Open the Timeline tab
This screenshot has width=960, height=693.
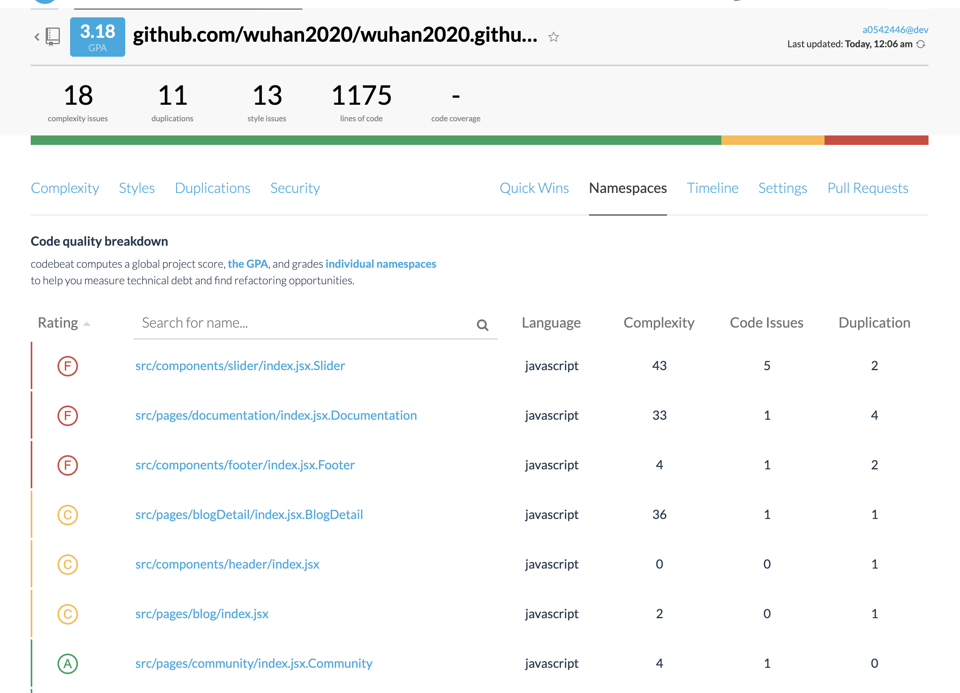(712, 188)
